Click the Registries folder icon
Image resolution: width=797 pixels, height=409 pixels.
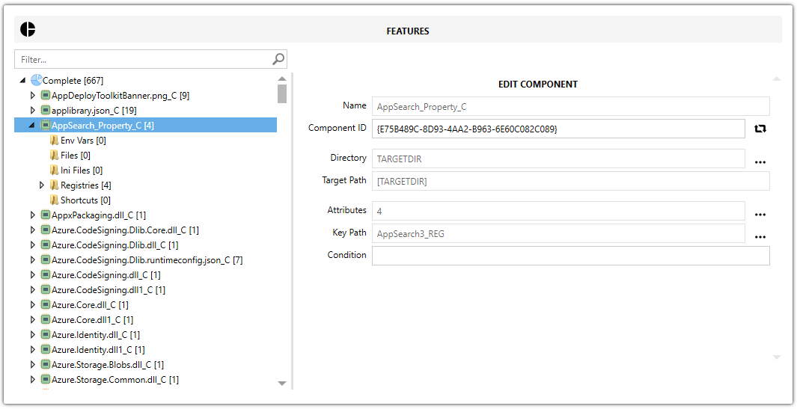(55, 185)
